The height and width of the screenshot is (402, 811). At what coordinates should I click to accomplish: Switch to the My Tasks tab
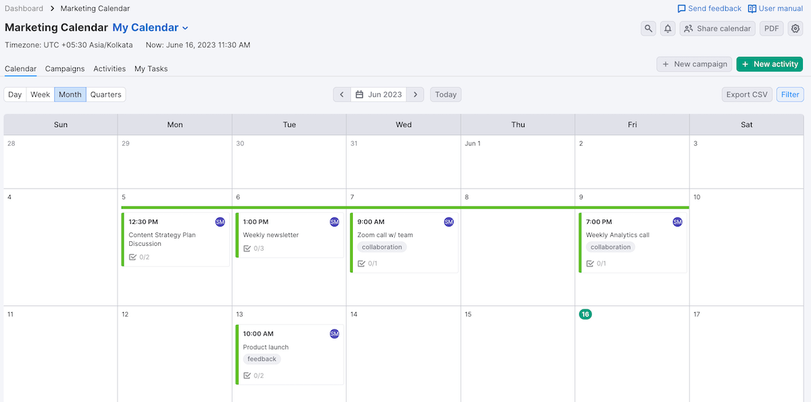coord(151,69)
